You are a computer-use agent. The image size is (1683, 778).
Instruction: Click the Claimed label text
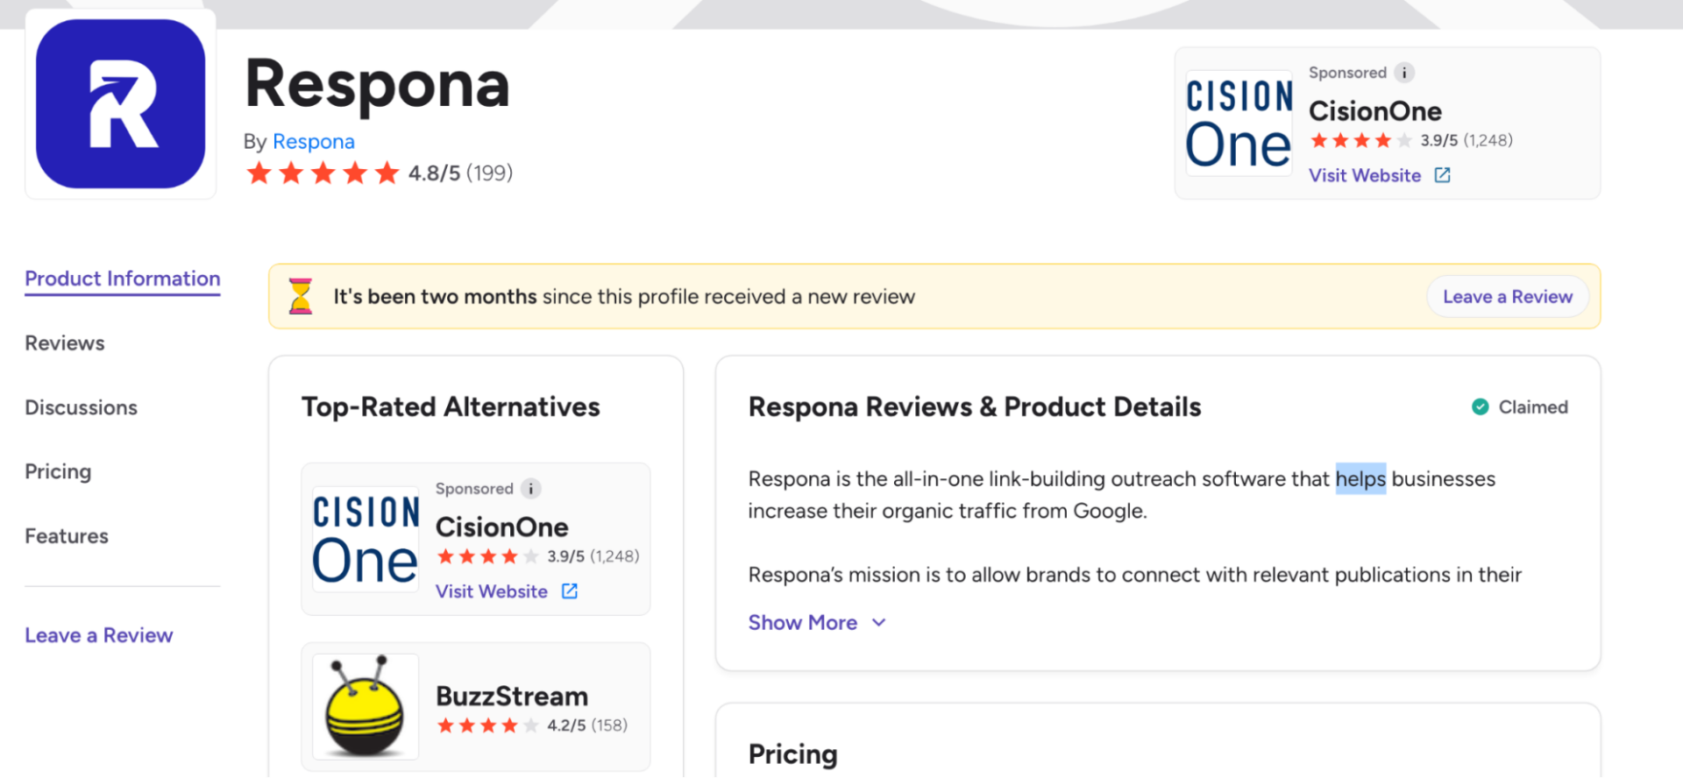pyautogui.click(x=1533, y=407)
